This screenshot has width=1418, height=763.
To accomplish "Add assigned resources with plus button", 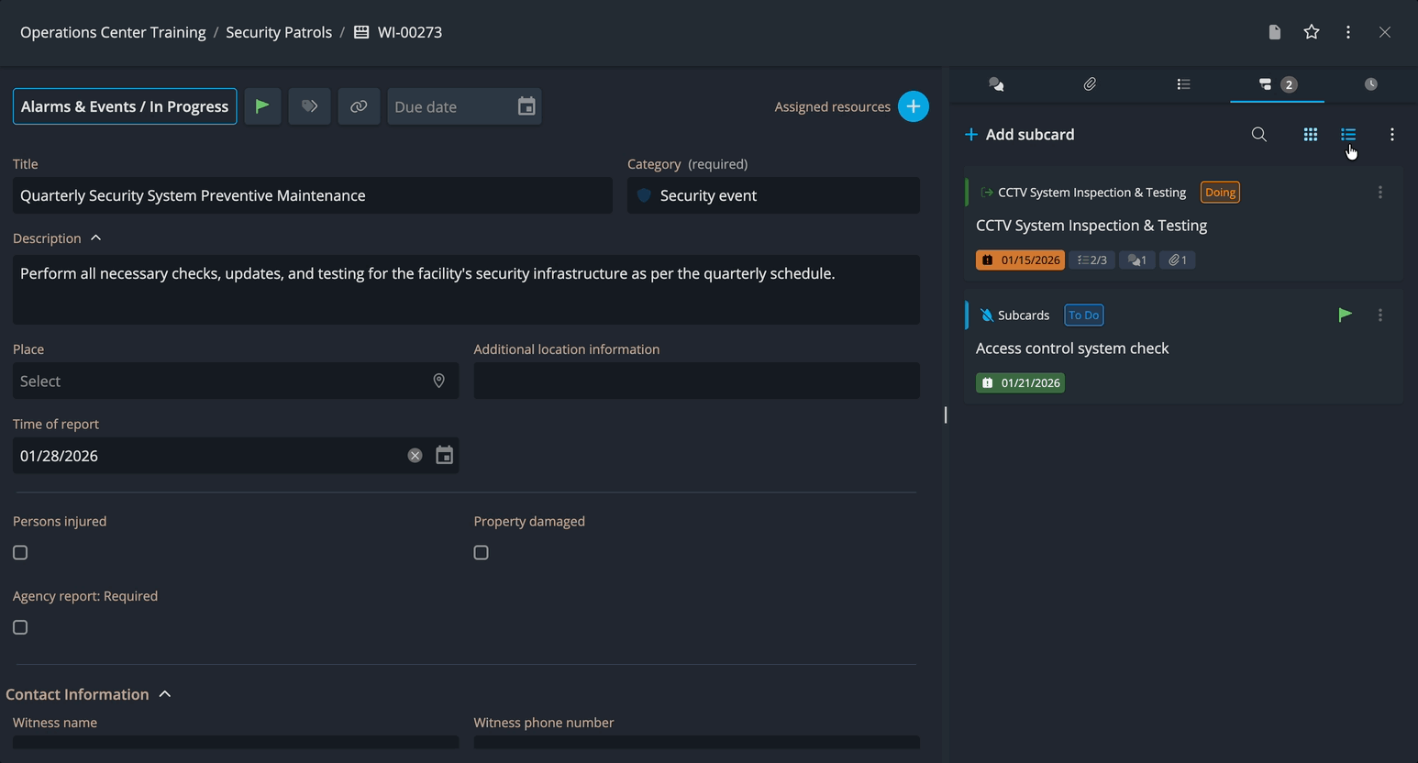I will tap(913, 106).
